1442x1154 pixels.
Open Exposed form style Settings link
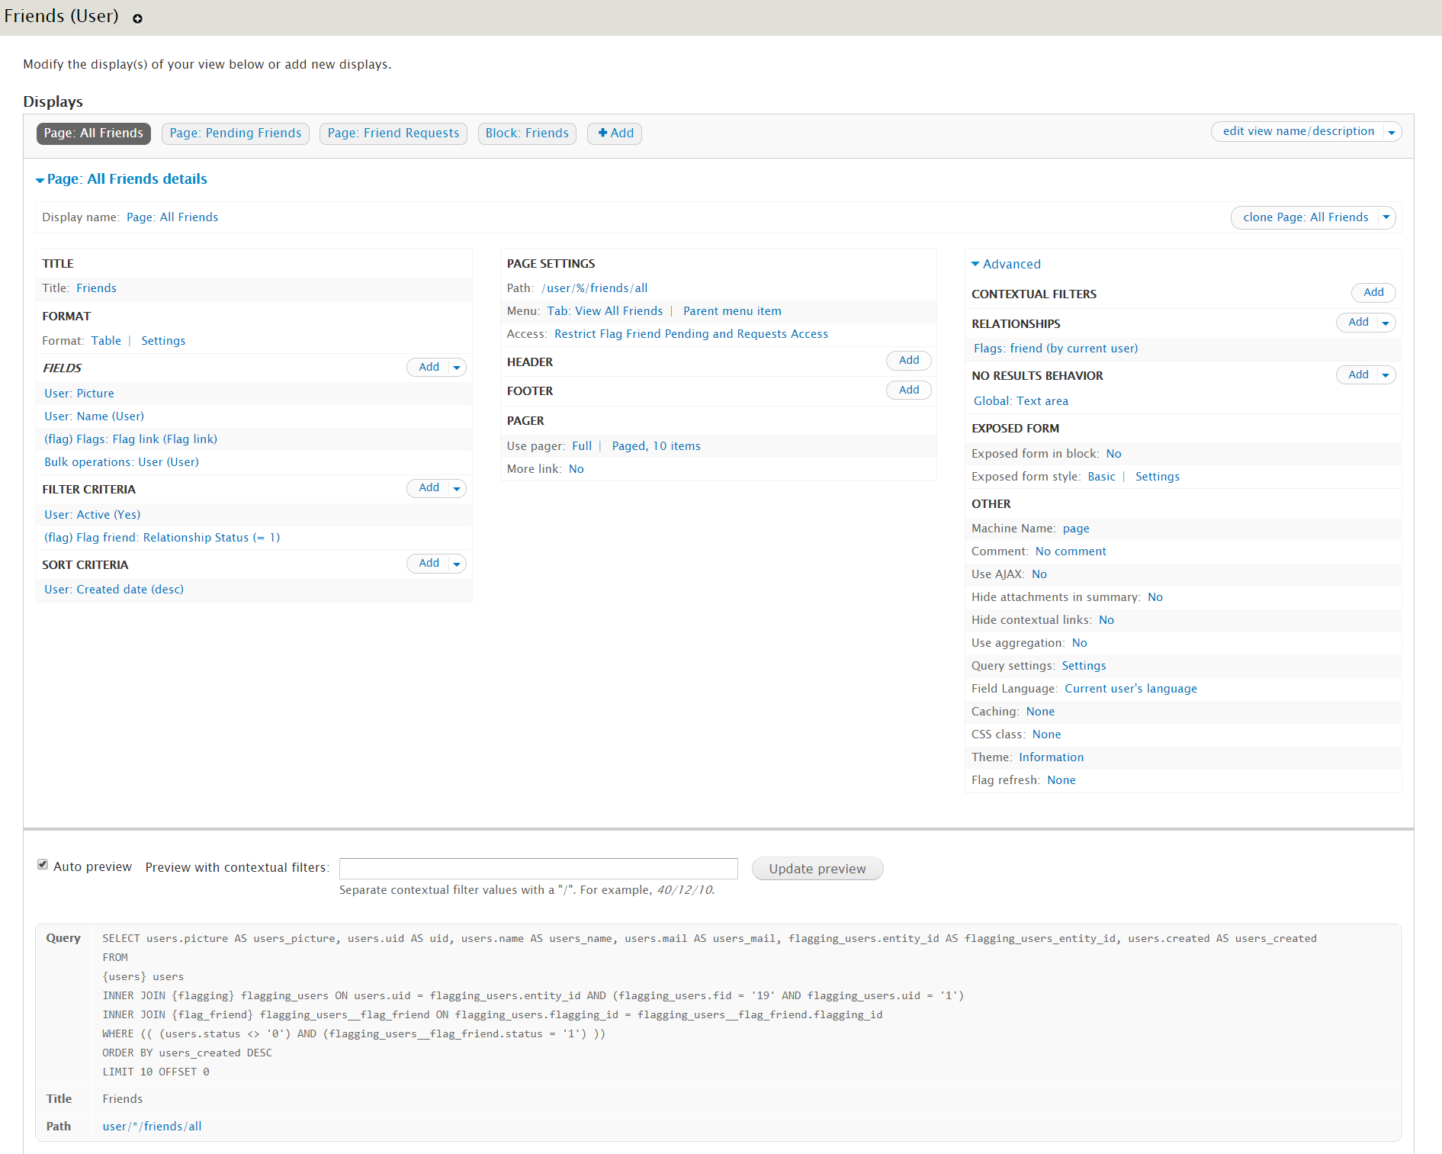tap(1157, 477)
